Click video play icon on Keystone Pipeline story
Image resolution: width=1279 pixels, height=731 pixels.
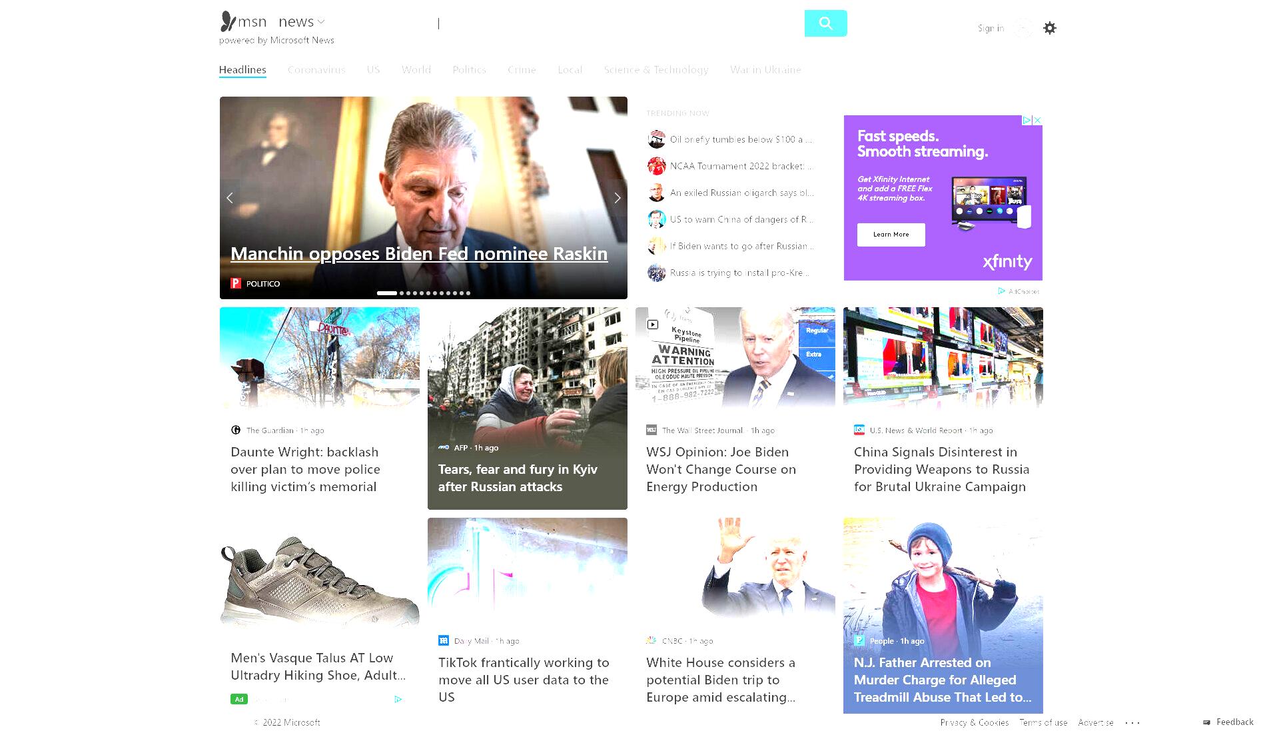[x=653, y=325]
